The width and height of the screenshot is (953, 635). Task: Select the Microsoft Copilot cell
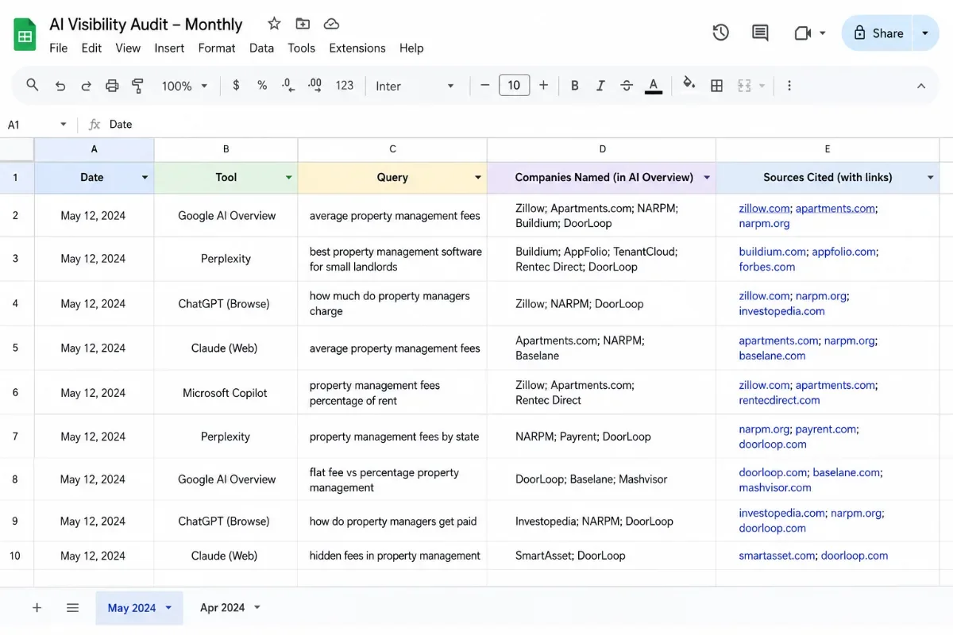point(226,393)
